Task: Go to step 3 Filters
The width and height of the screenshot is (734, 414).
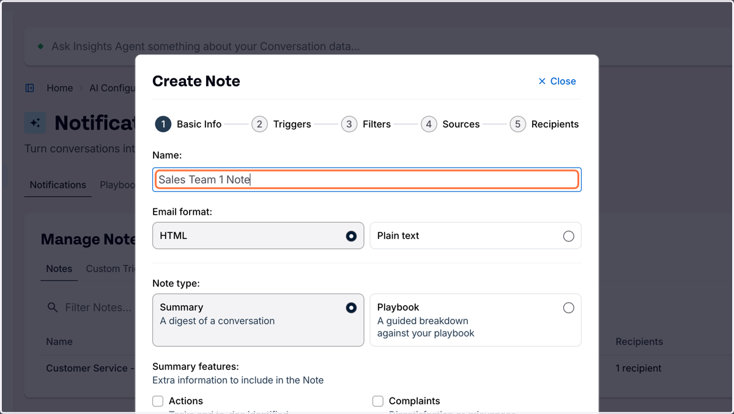Action: click(366, 124)
